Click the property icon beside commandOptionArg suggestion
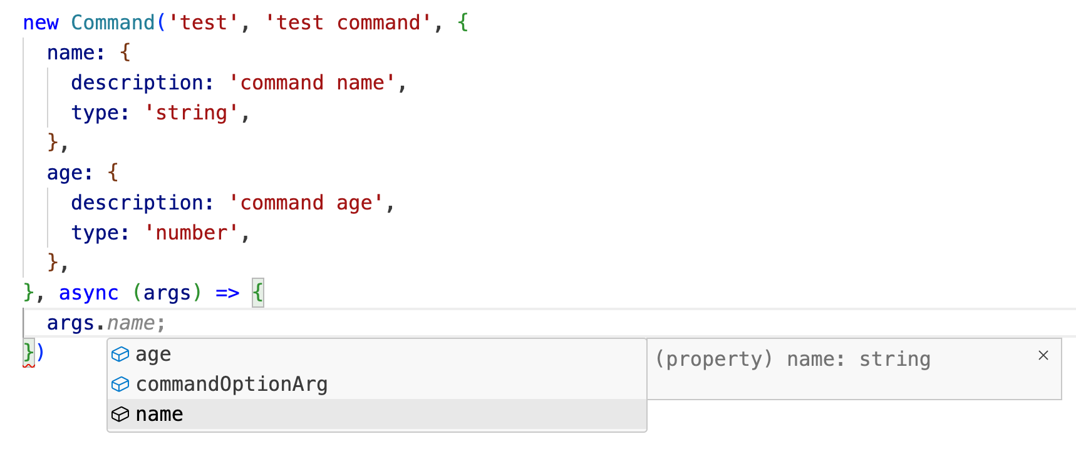1076x454 pixels. coord(120,384)
